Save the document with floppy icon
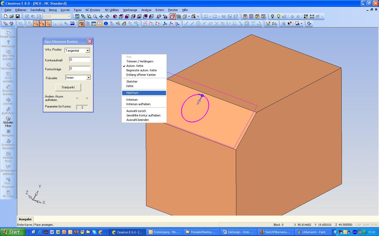This screenshot has height=236, width=379. (x=18, y=16)
